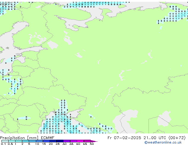The image size is (188, 145).
Task: Click the 0.1 to 0.5 mm legend swatch
Action: coord(5,141)
